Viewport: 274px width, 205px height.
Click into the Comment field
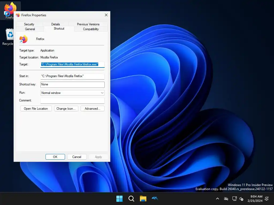pyautogui.click(x=72, y=101)
